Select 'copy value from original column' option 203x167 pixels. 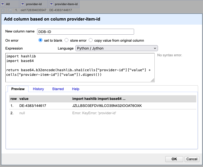tap(91, 40)
